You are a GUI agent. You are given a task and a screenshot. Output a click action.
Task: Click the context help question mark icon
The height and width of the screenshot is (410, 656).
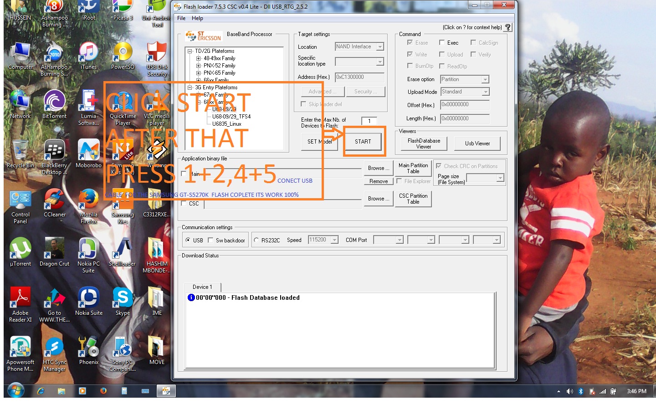click(x=508, y=27)
